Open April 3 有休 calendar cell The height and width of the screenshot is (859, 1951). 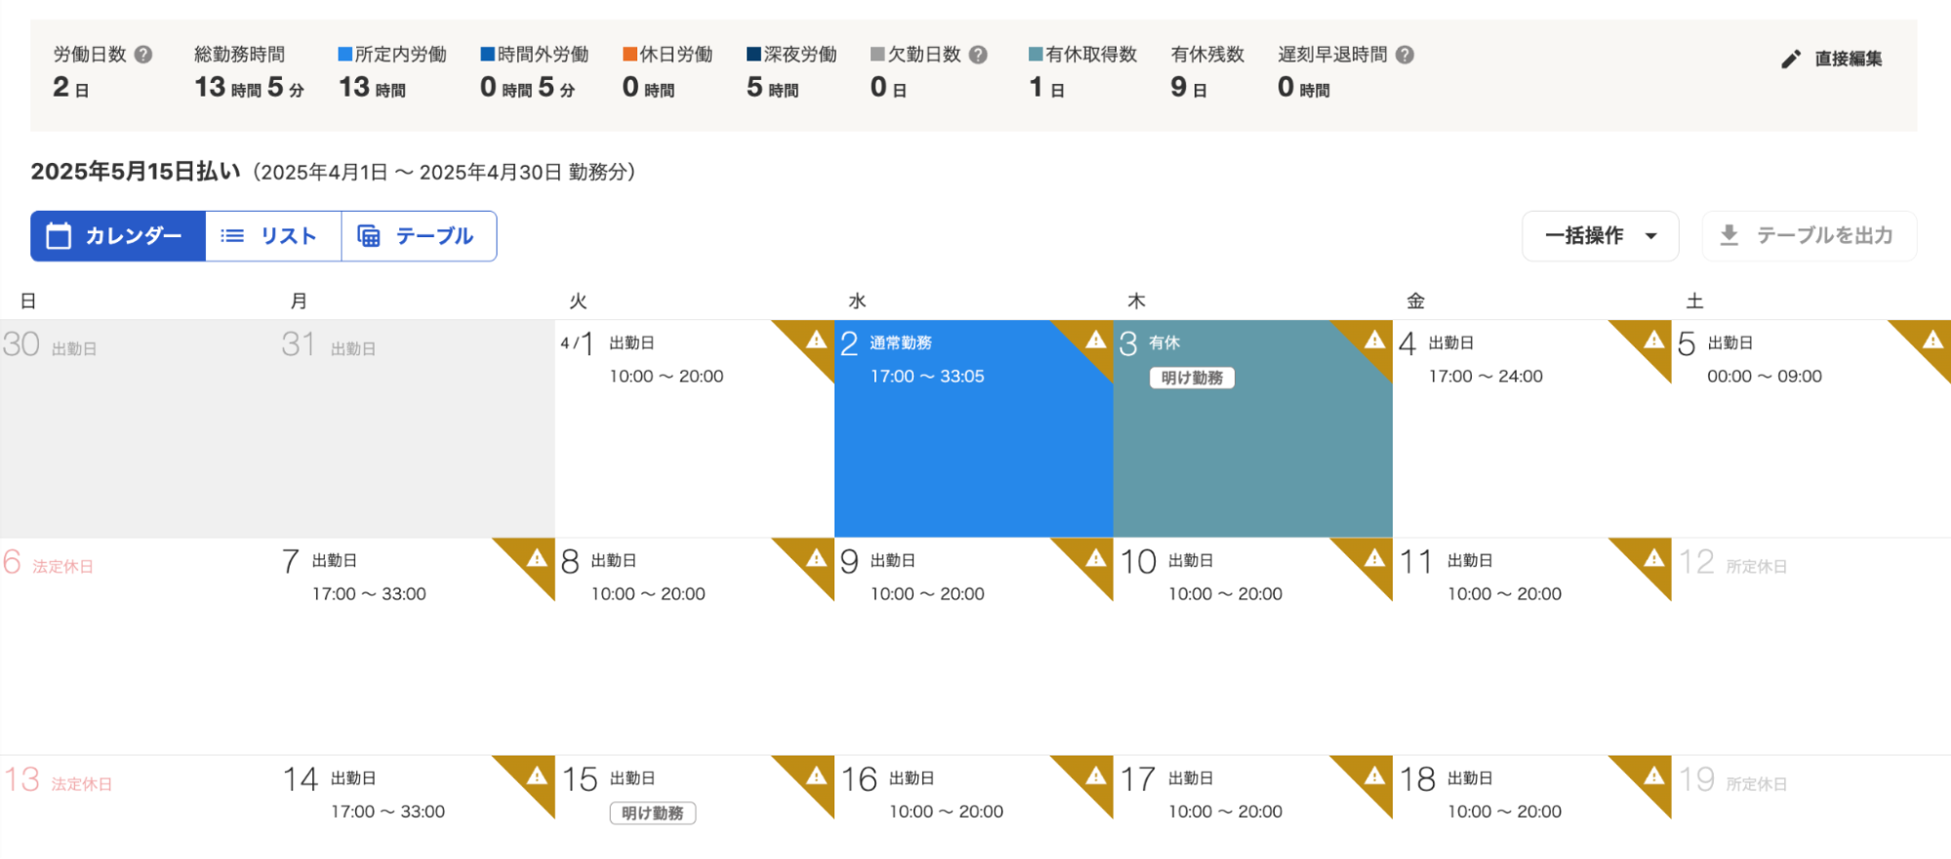click(x=1252, y=429)
